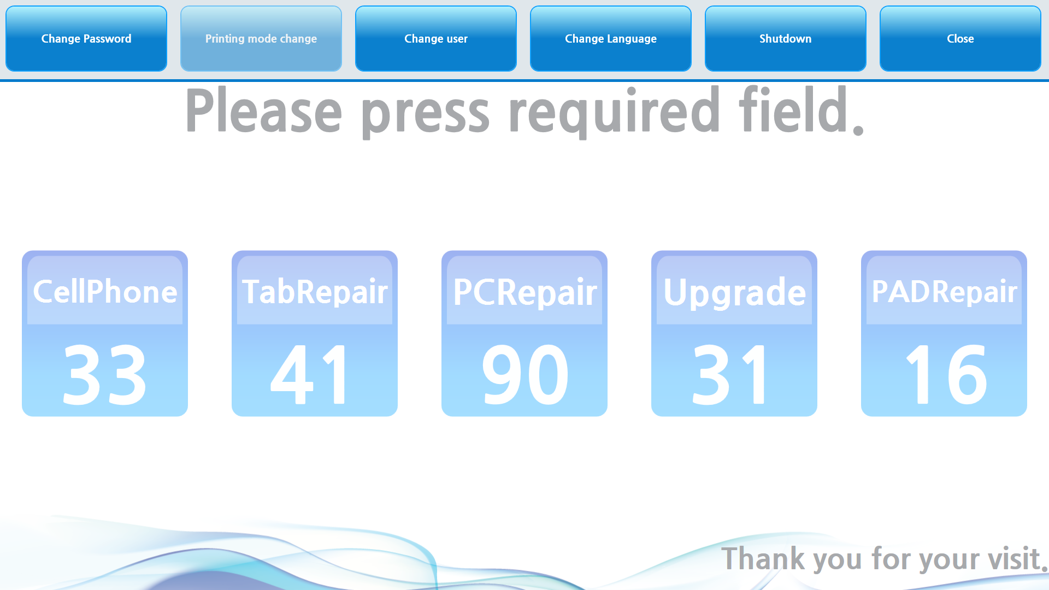Image resolution: width=1049 pixels, height=590 pixels.
Task: Click the PADRepair category icon
Action: point(944,334)
